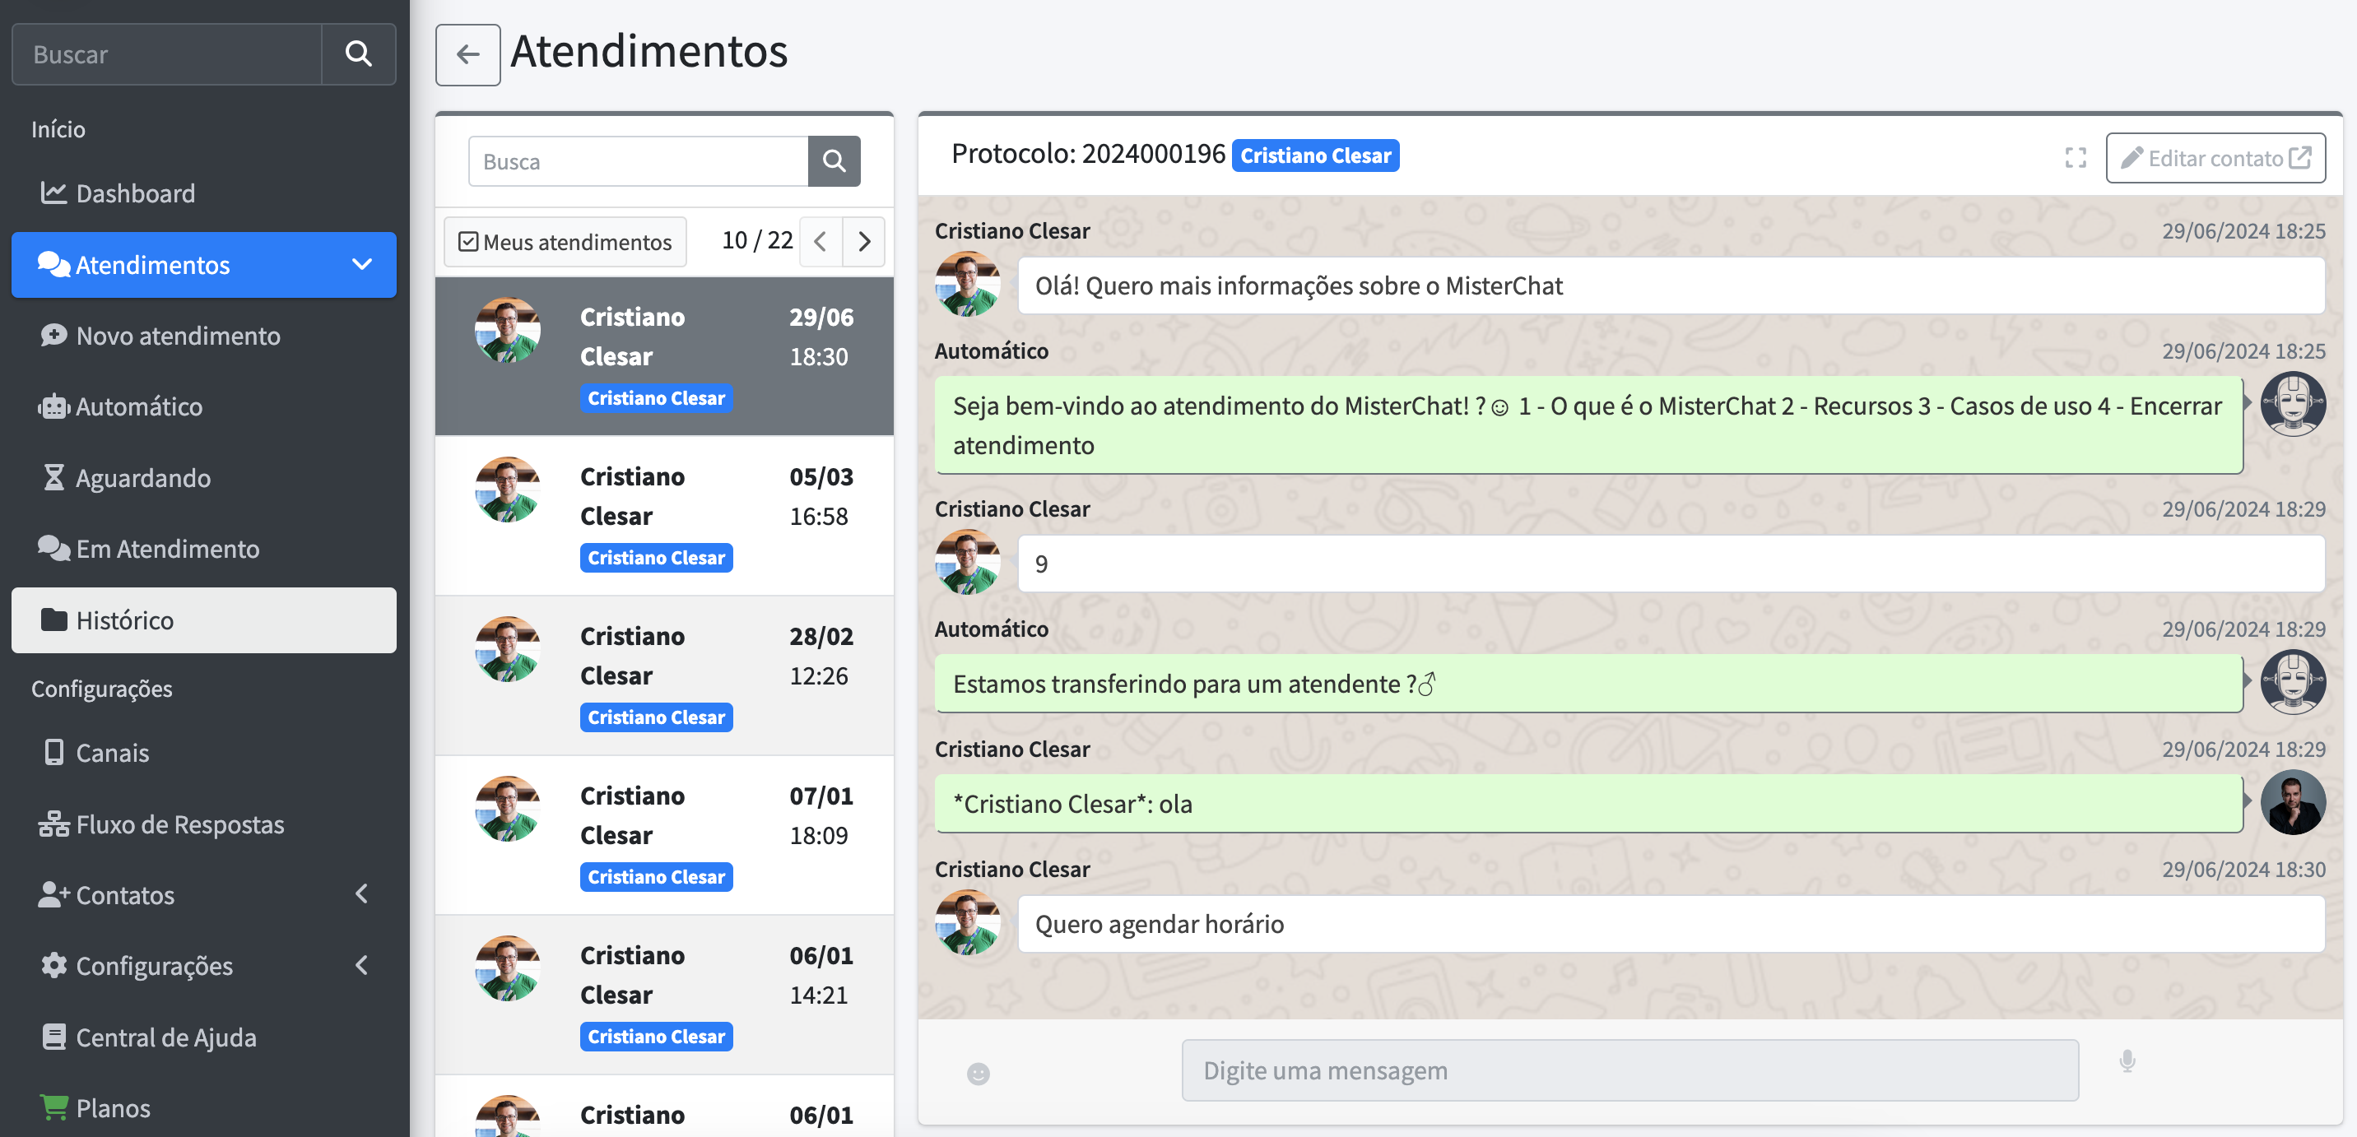The width and height of the screenshot is (2357, 1137).
Task: Click Editar contato button
Action: point(2215,157)
